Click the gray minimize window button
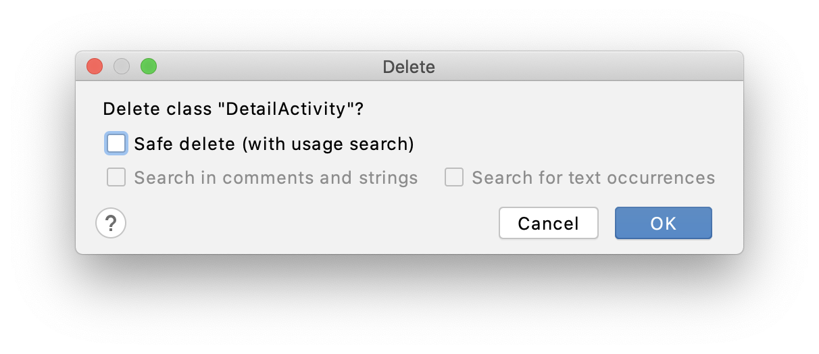 click(122, 66)
